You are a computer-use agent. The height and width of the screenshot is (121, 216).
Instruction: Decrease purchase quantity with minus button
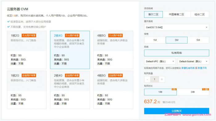[x=147, y=79]
